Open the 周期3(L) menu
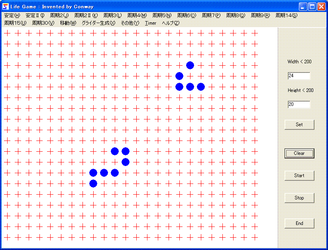The height and width of the screenshot is (250, 328). click(x=112, y=15)
